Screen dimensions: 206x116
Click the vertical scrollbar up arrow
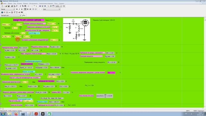205,18
